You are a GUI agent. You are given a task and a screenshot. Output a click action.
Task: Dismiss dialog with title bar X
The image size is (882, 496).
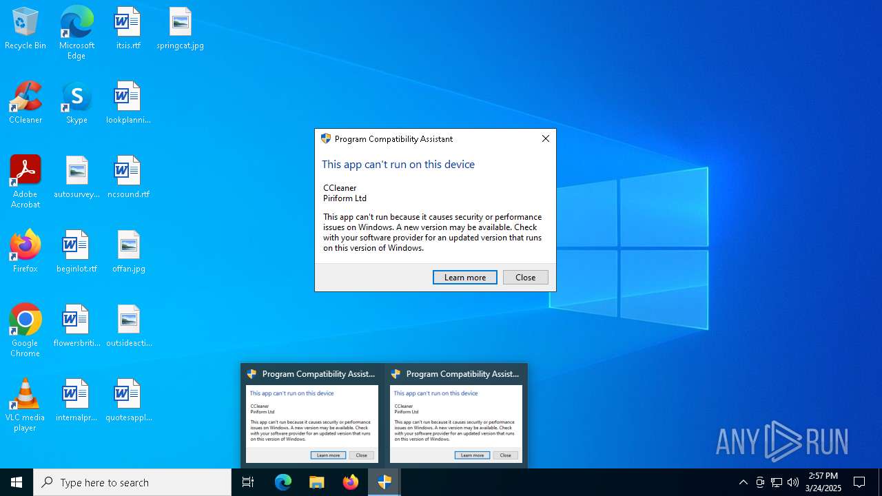click(x=546, y=138)
